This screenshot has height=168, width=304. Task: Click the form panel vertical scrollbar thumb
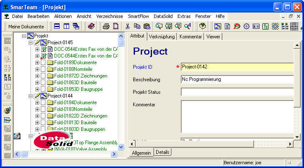[297, 78]
